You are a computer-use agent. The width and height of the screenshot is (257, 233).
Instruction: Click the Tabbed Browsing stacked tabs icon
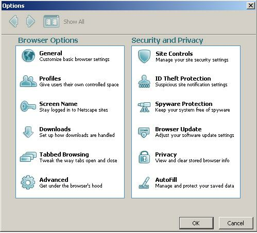coord(28,157)
